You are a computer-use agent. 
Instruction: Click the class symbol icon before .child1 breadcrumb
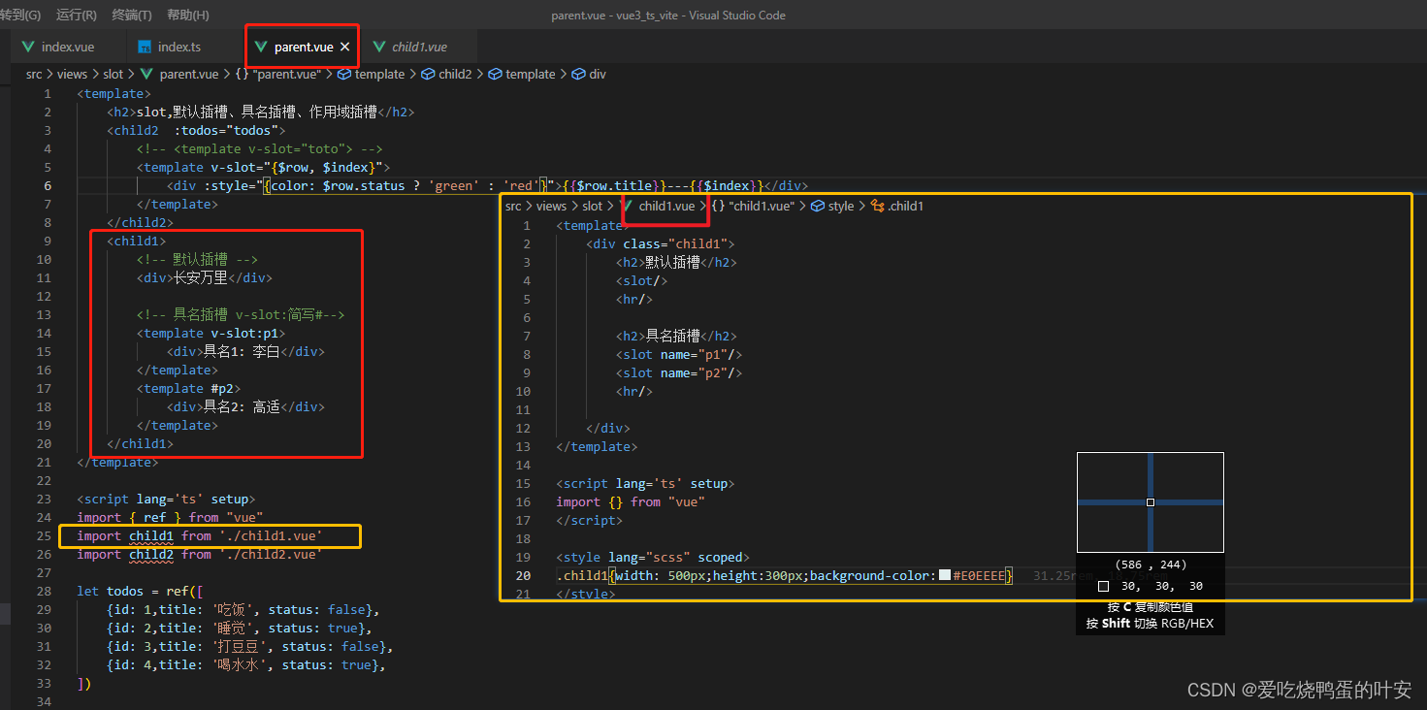(878, 206)
